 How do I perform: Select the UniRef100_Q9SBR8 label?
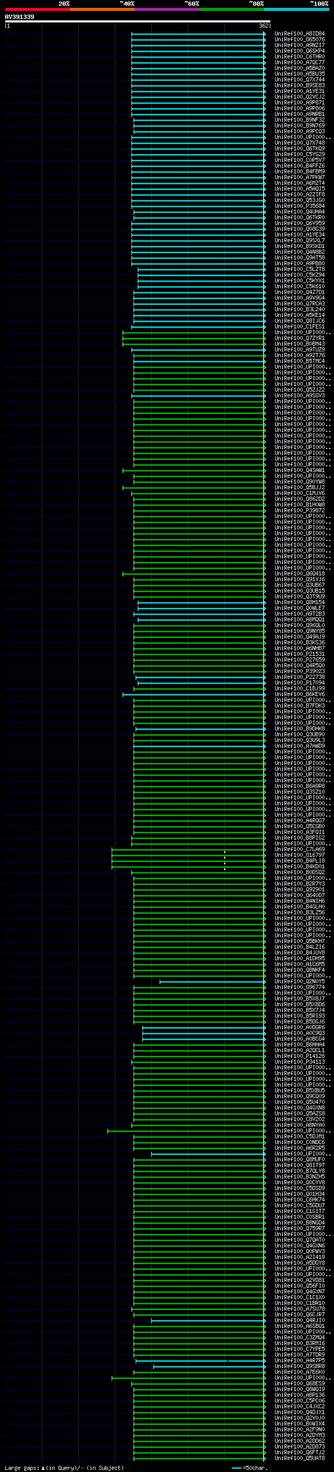(x=300, y=1367)
